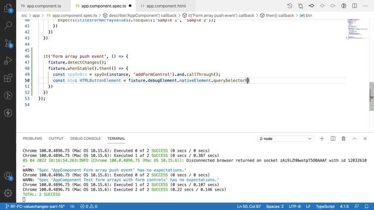The image size is (374, 210).
Task: Click the then() callback breadcrumb
Action: point(277,16)
